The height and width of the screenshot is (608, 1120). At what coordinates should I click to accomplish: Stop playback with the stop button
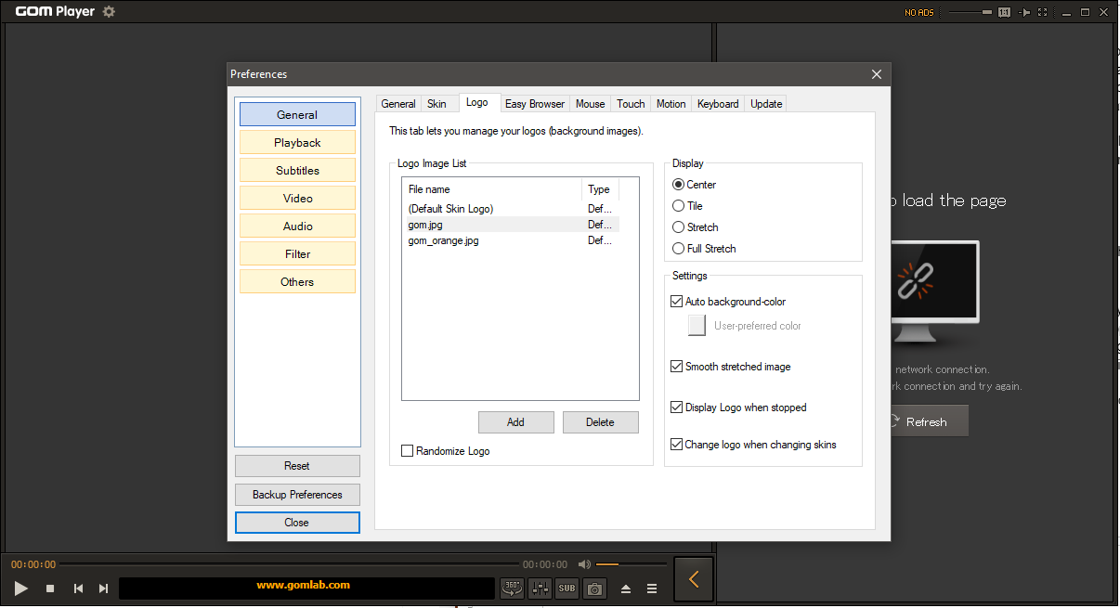click(50, 589)
